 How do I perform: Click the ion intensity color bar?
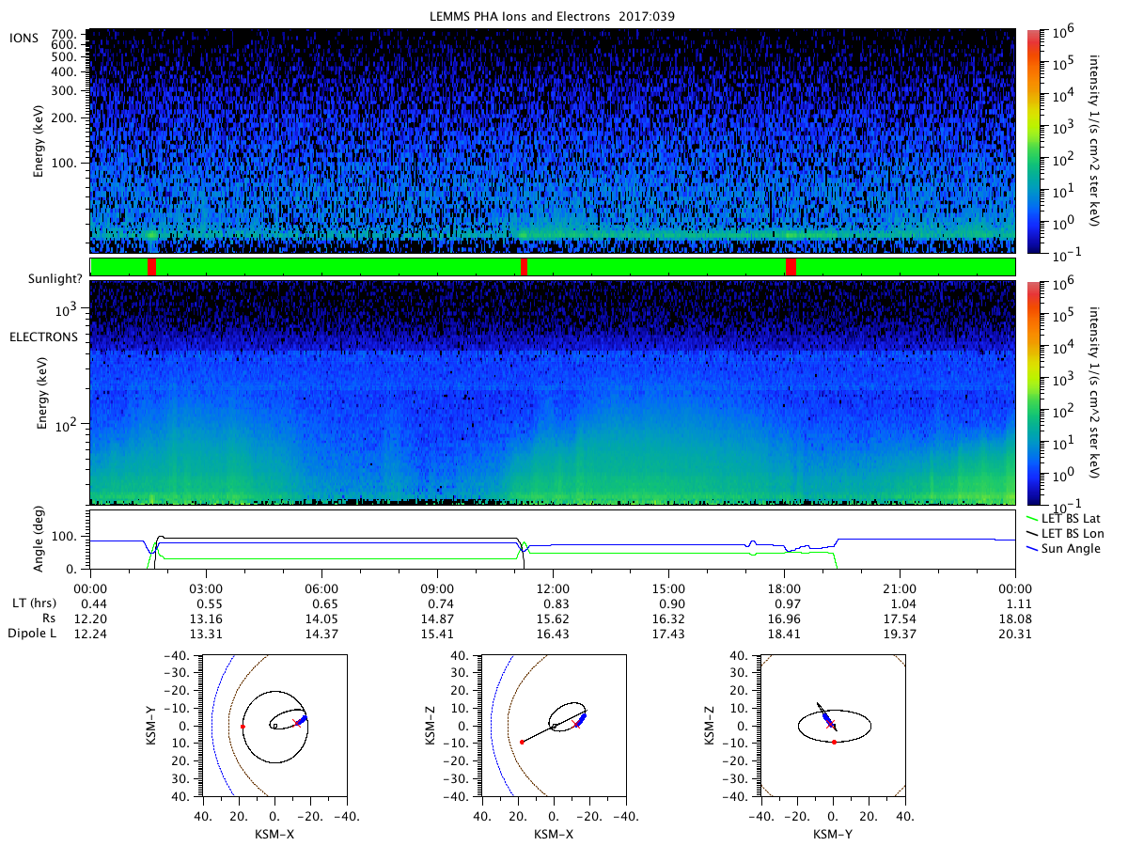click(1033, 141)
